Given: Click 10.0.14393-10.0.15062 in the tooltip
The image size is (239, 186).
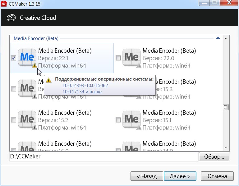Looking at the screenshot, I should [x=85, y=86].
